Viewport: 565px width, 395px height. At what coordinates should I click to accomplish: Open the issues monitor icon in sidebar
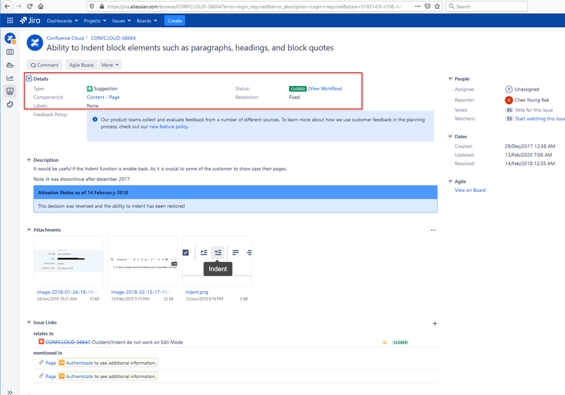(10, 91)
